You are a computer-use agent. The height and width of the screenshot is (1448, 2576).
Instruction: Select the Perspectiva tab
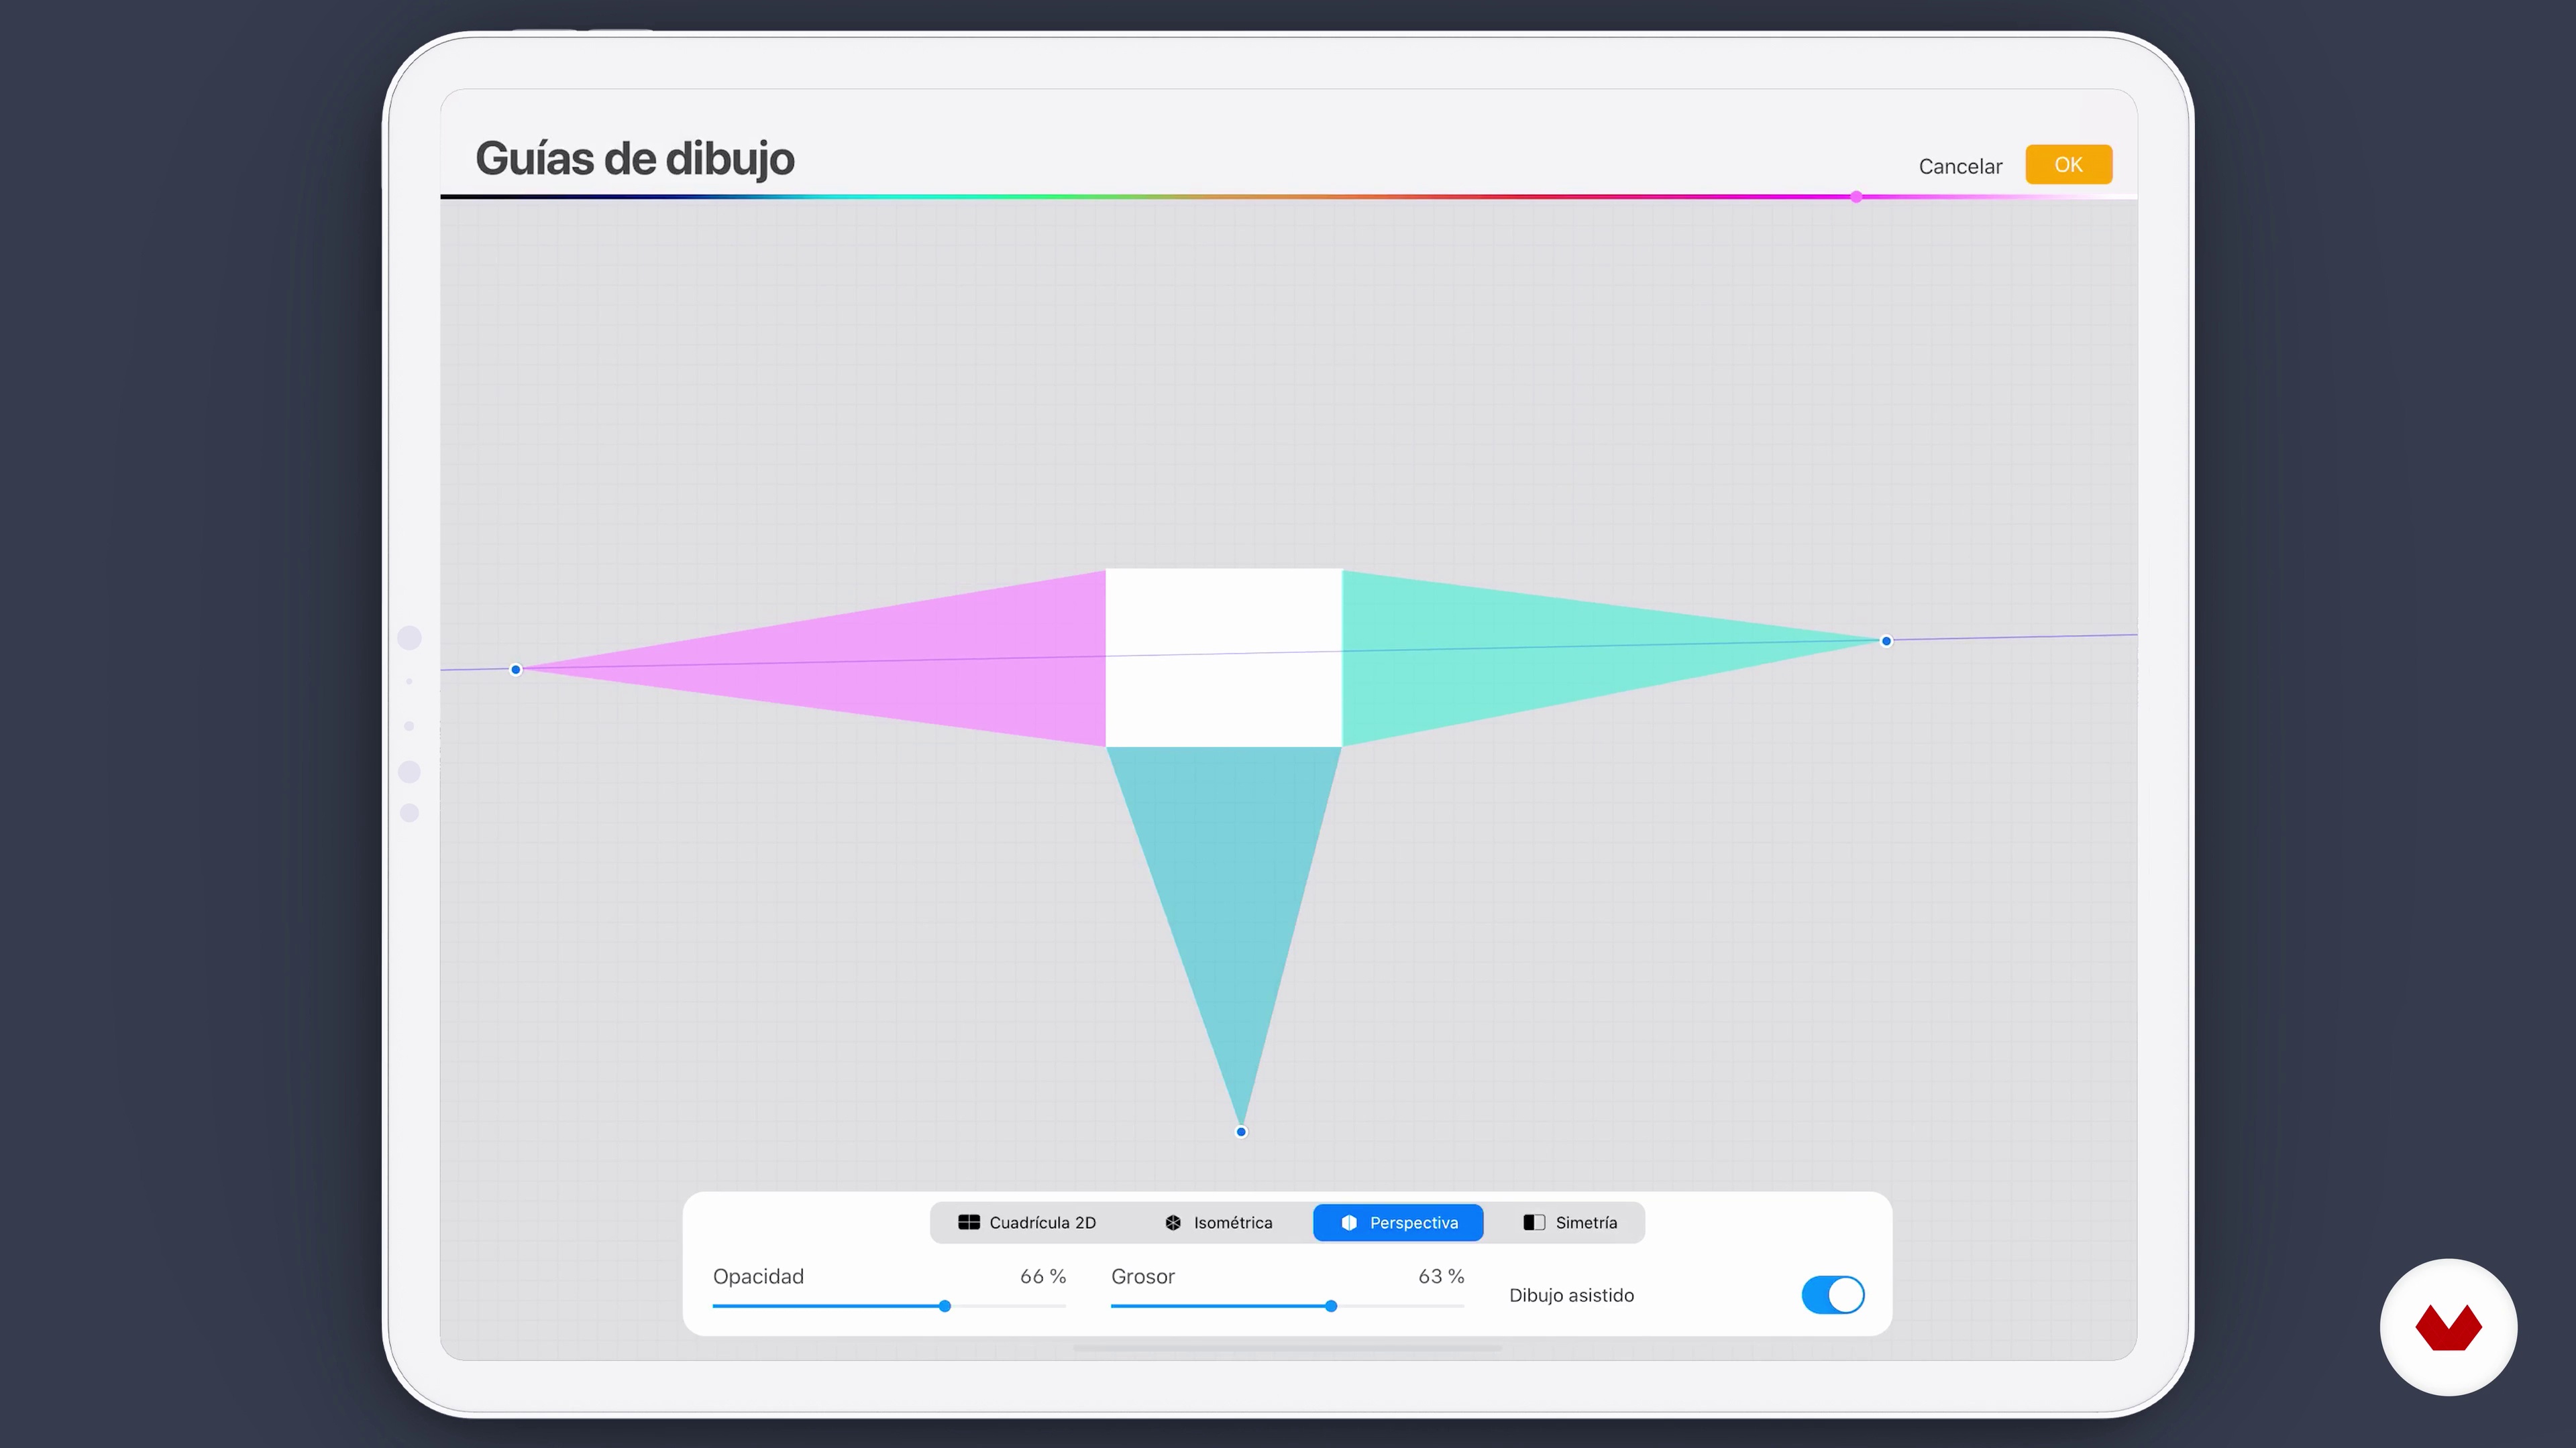pyautogui.click(x=1398, y=1222)
